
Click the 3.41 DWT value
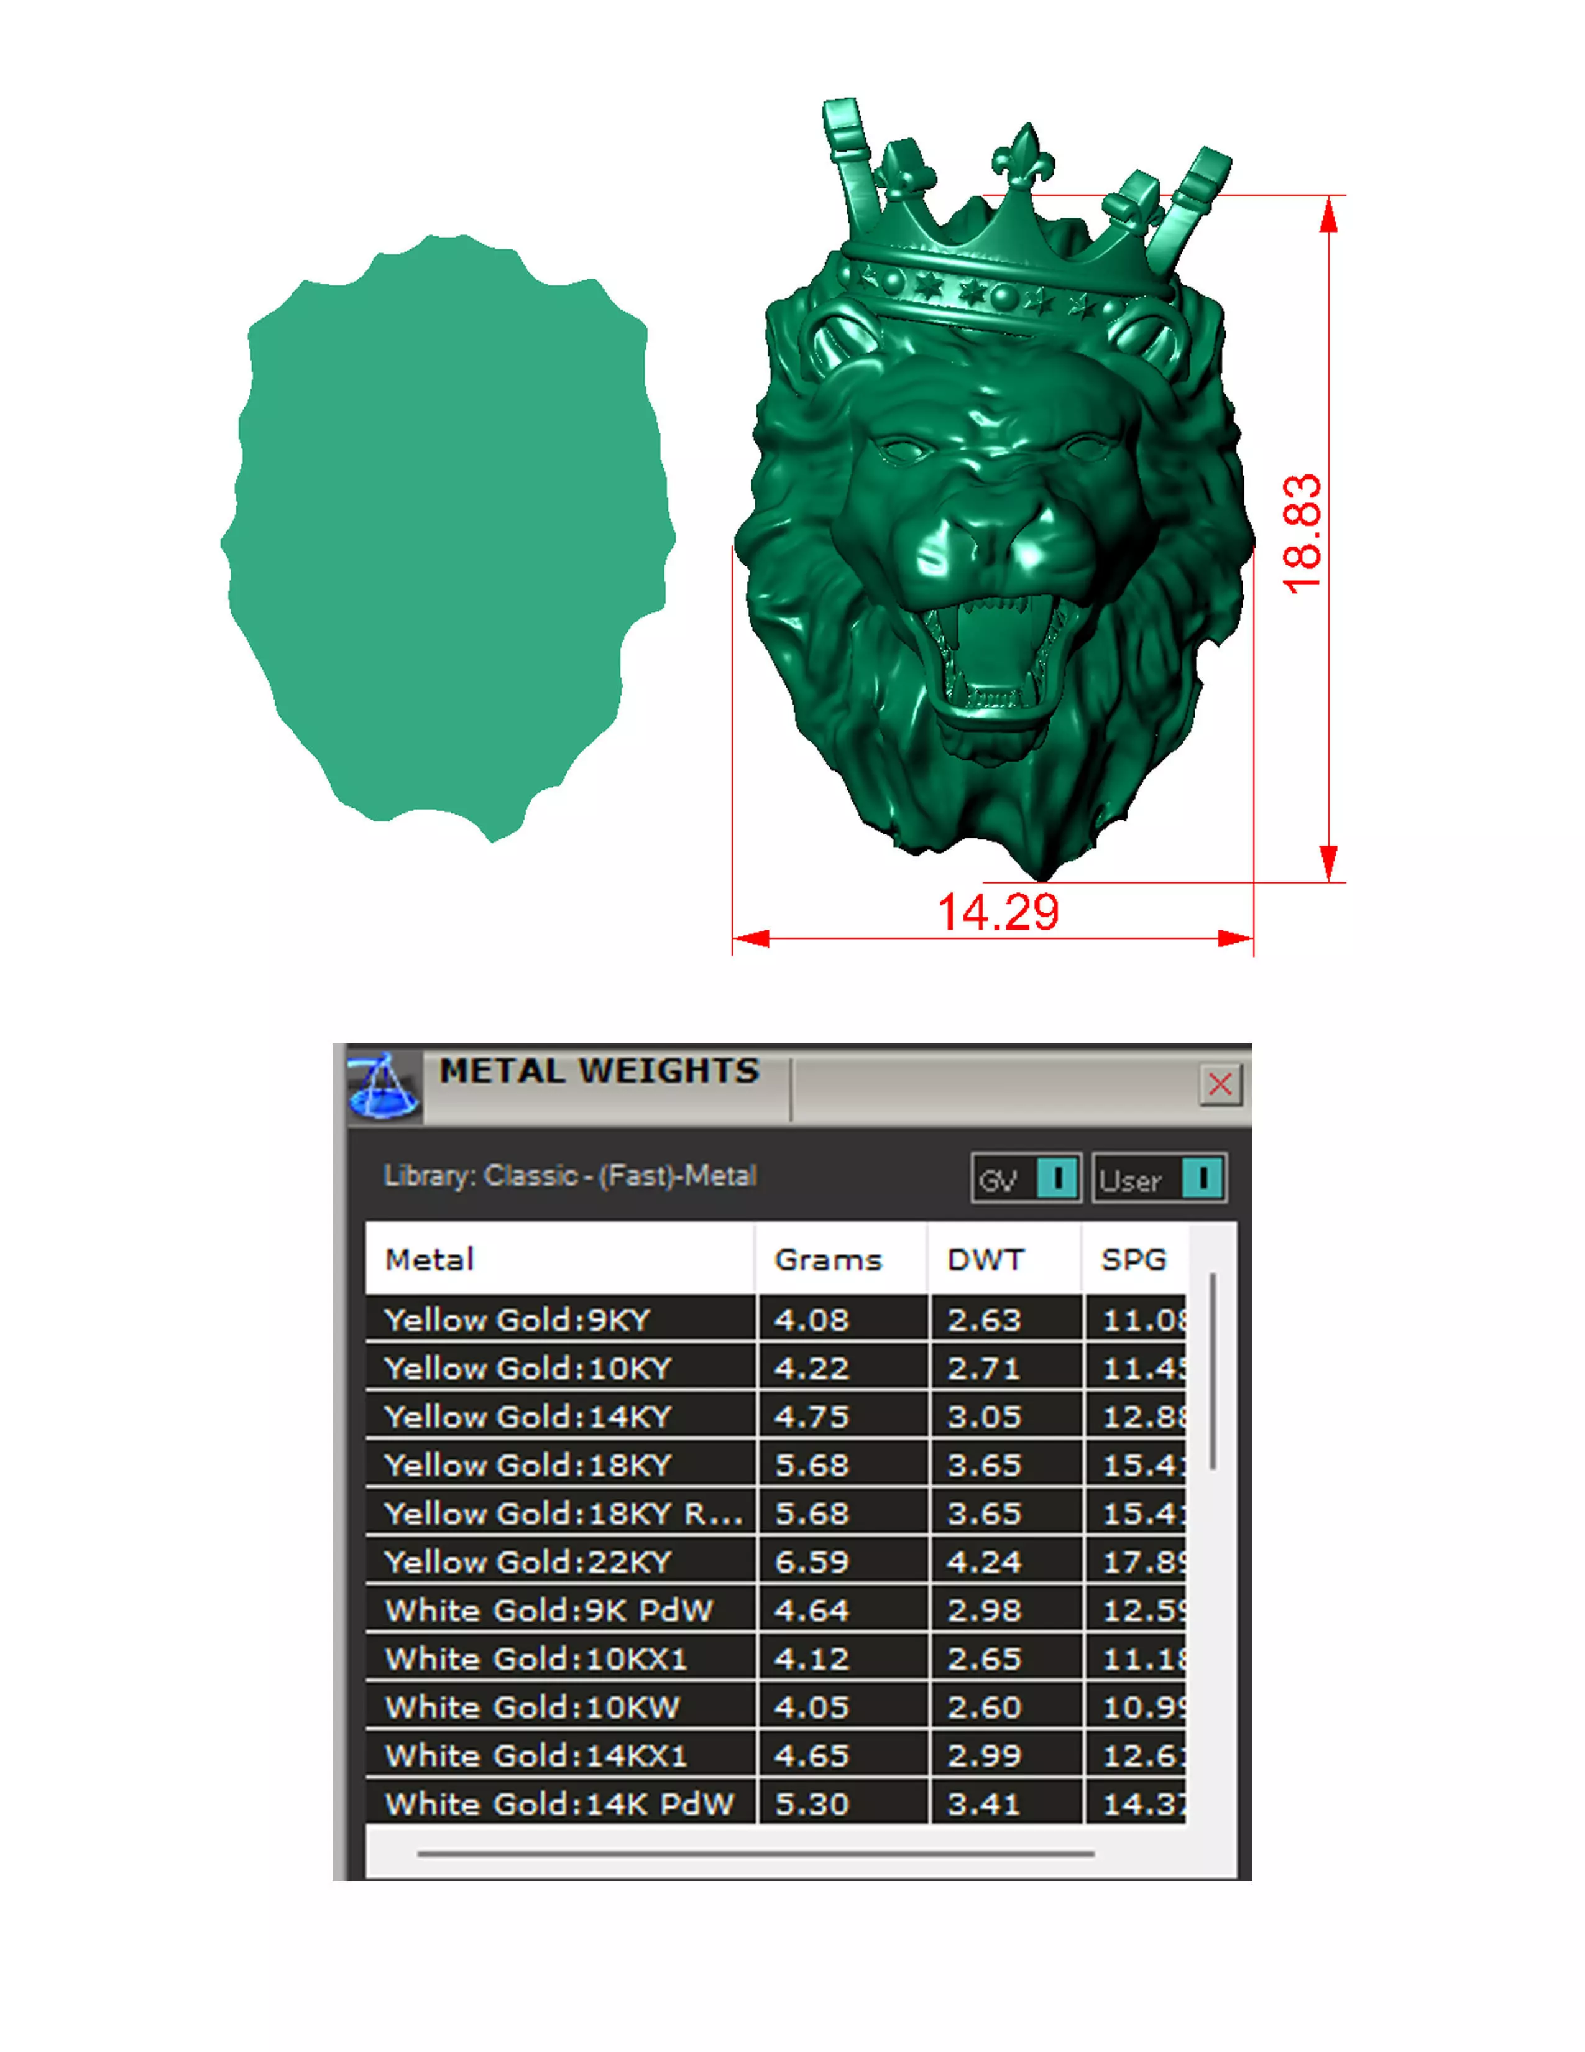(x=983, y=1804)
